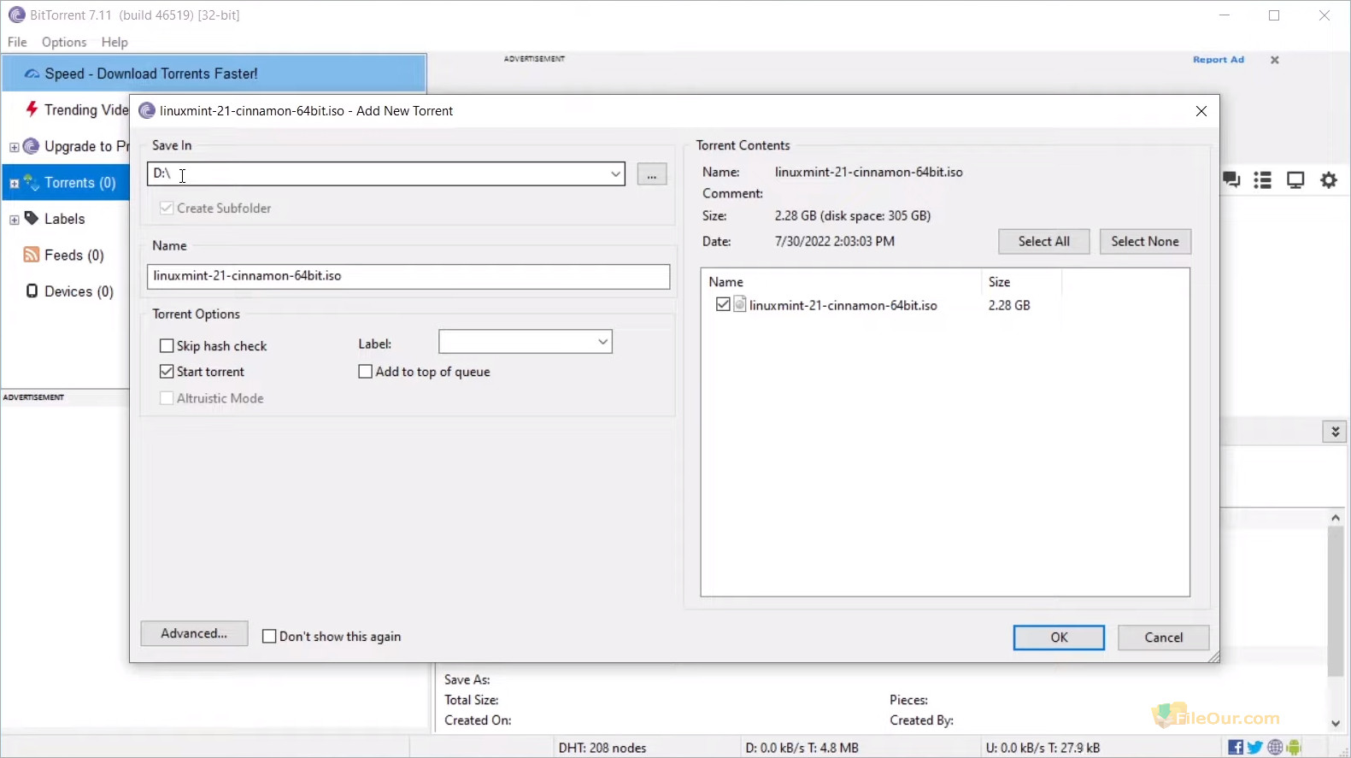The height and width of the screenshot is (758, 1351).
Task: Open the Save In path dropdown arrow
Action: coord(615,173)
